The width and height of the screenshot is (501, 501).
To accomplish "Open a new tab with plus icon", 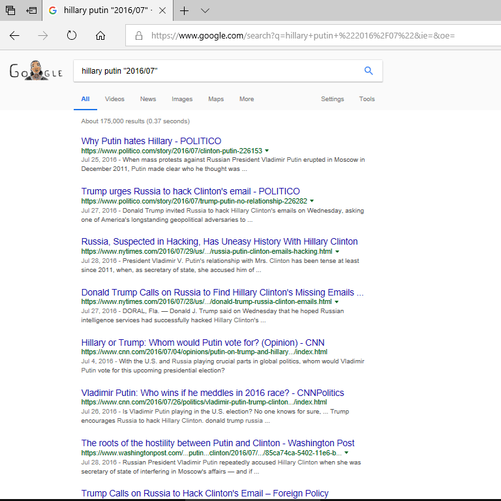I will [x=184, y=10].
